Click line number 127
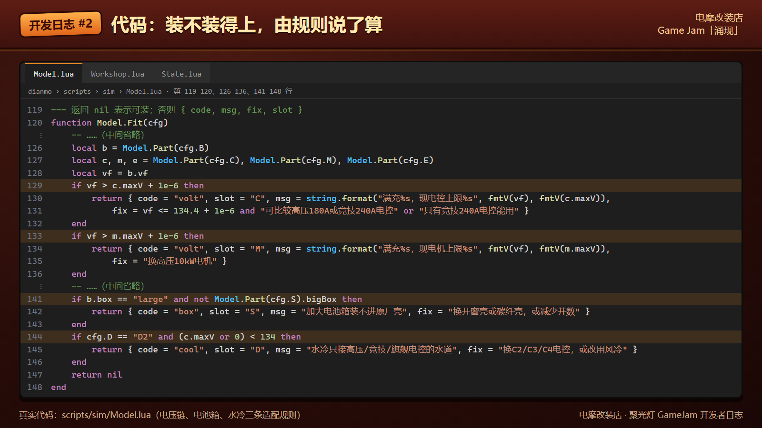The height and width of the screenshot is (428, 762). click(35, 160)
